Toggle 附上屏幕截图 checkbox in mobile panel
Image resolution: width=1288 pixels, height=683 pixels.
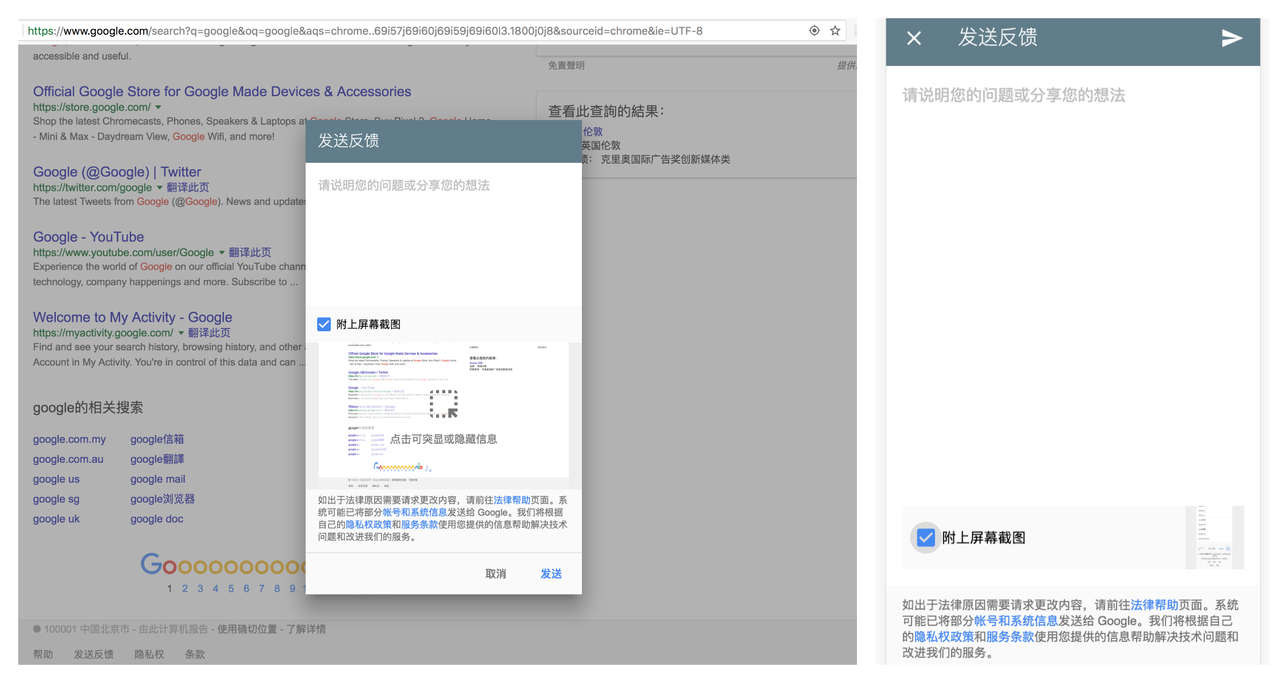click(926, 537)
